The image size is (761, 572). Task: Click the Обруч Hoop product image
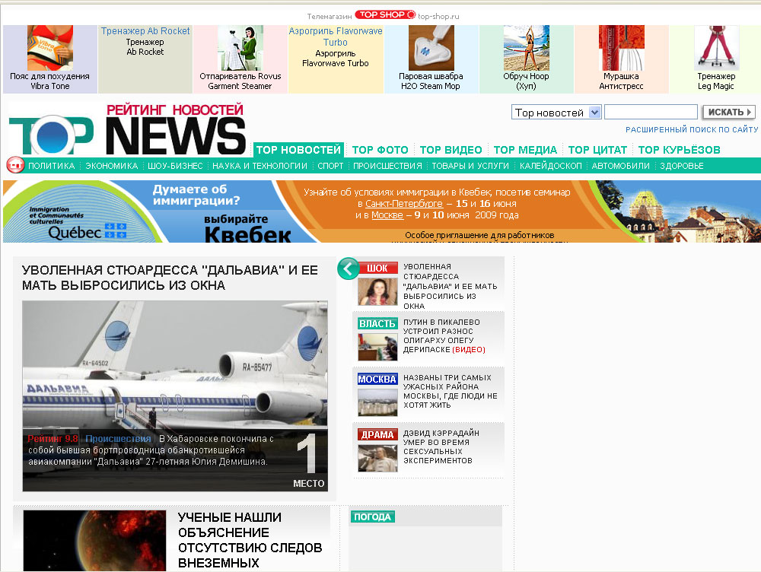[x=526, y=48]
